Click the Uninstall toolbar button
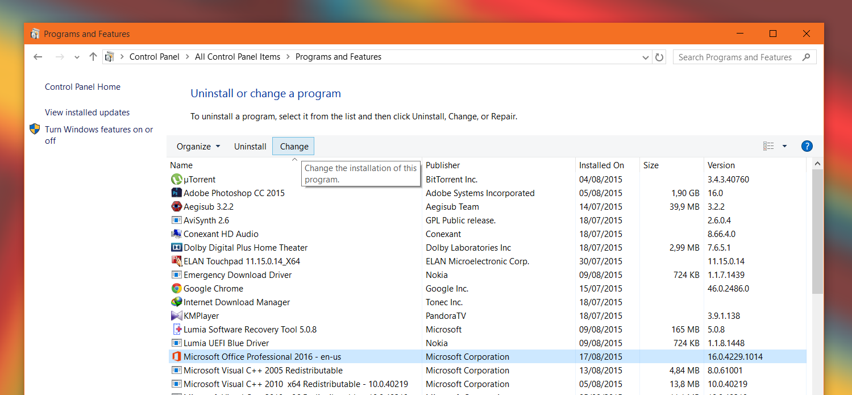This screenshot has width=852, height=395. pyautogui.click(x=250, y=146)
